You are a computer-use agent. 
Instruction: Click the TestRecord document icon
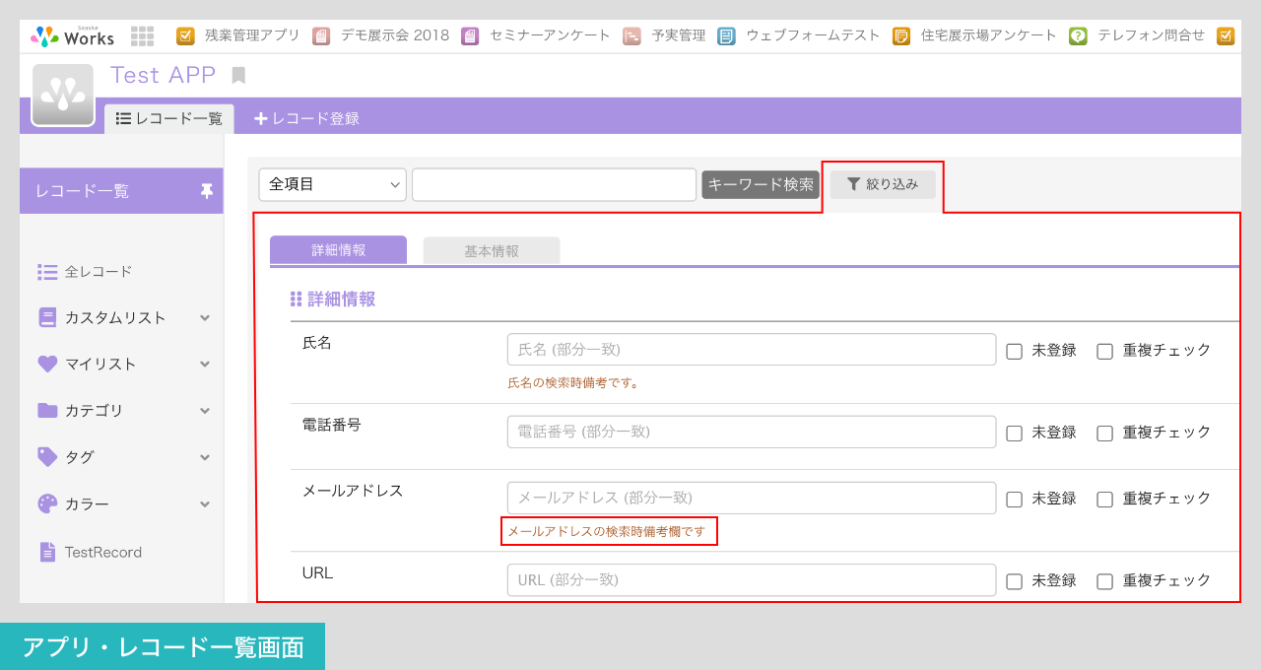(47, 552)
